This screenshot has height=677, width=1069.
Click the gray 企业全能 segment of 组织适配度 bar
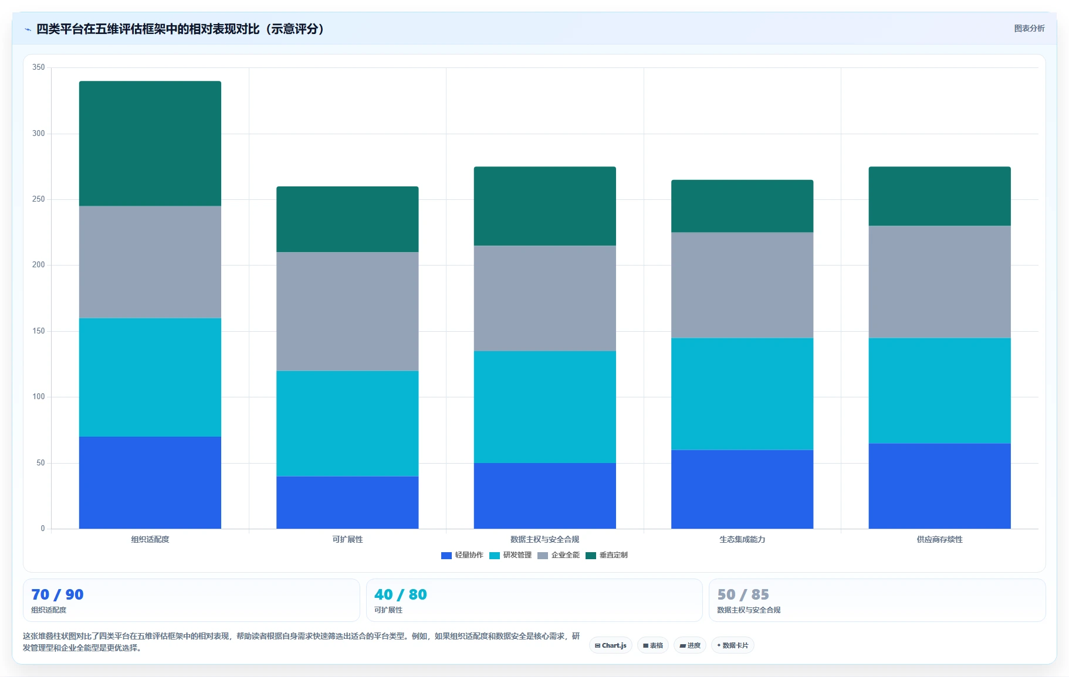pos(150,262)
